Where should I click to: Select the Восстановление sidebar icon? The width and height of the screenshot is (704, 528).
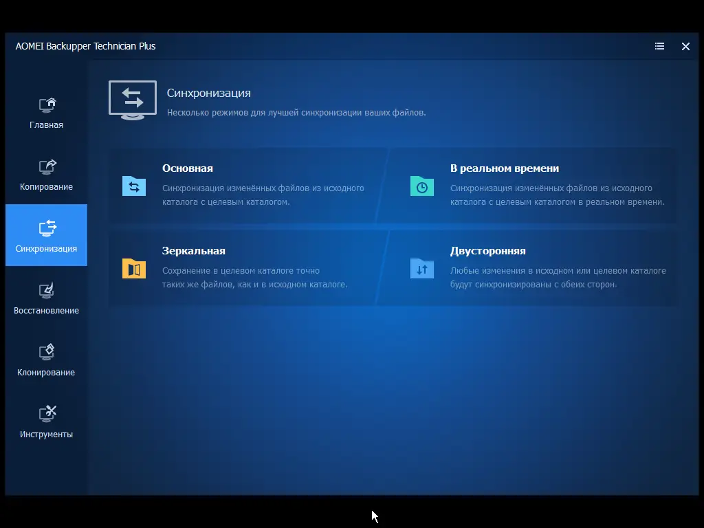45,289
